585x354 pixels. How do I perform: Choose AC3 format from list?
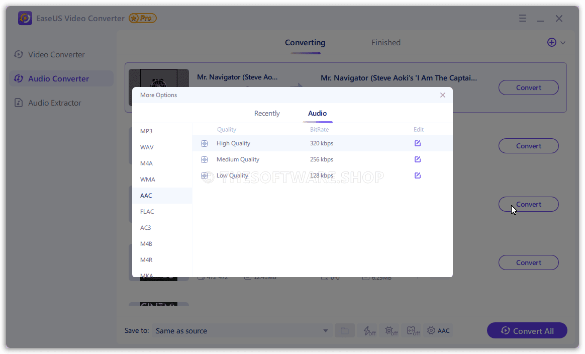[162, 227]
